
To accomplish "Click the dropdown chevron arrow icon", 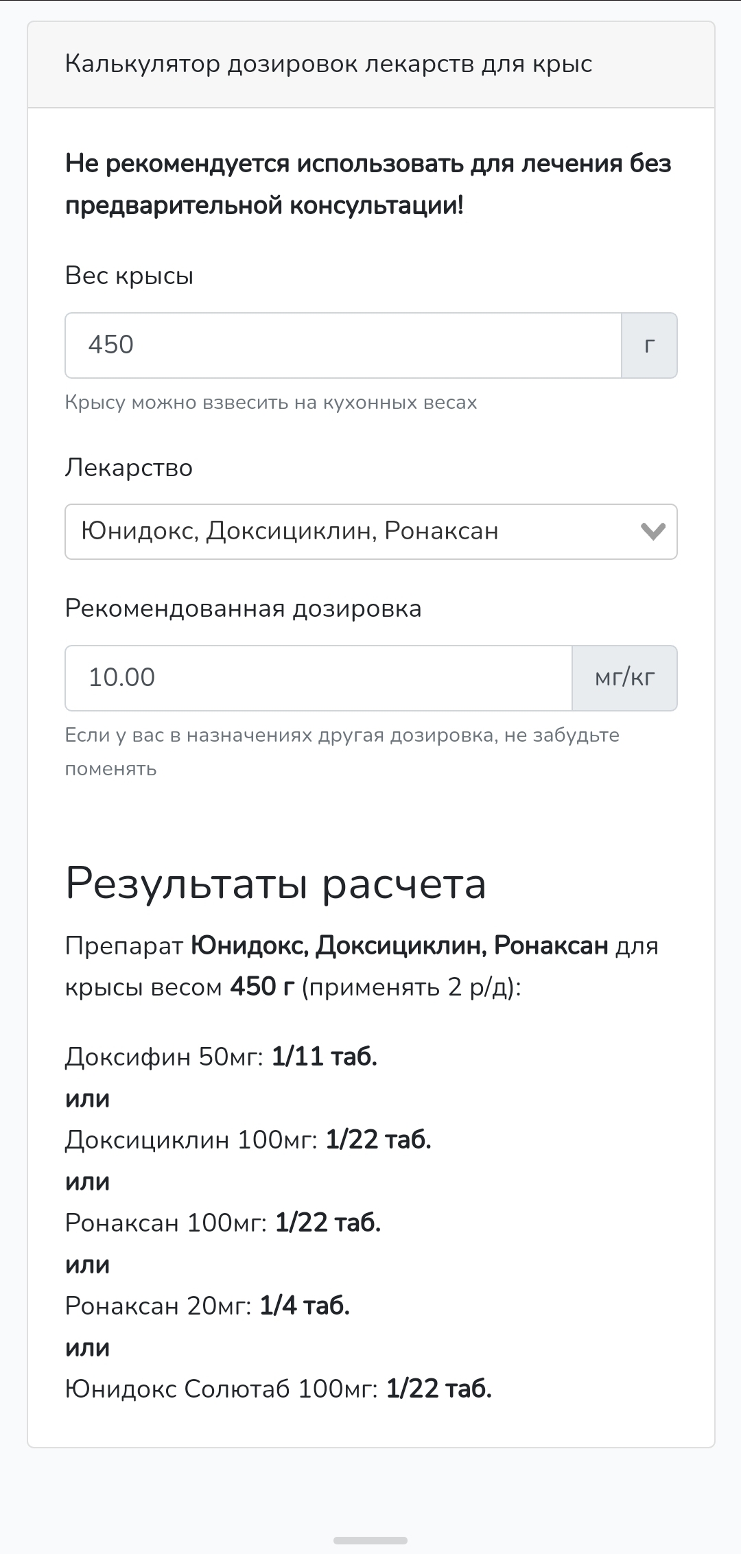I will [x=652, y=532].
